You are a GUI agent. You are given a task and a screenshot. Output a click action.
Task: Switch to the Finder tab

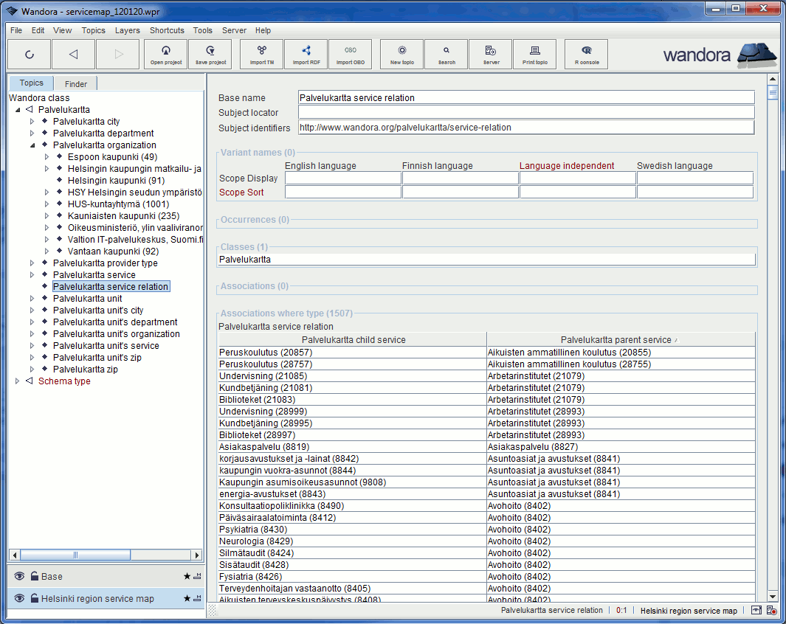coord(75,83)
